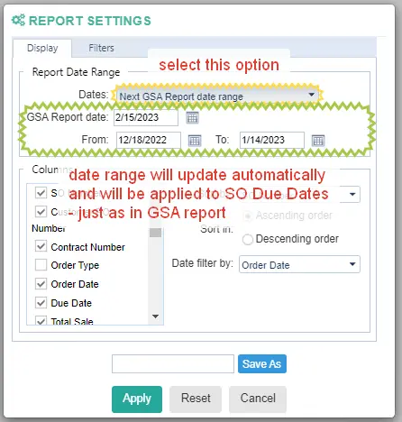This screenshot has width=402, height=422.
Task: Switch to the Display tab
Action: (x=42, y=48)
